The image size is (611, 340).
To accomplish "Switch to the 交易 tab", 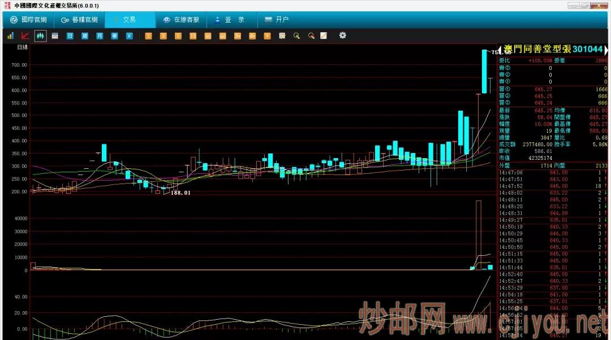I will [130, 19].
